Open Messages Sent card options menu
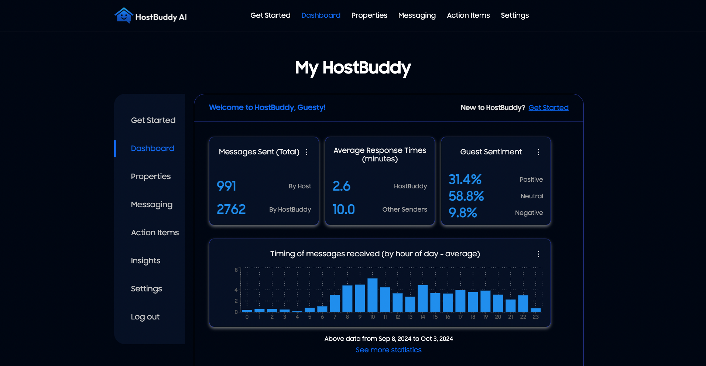The image size is (706, 366). 306,152
